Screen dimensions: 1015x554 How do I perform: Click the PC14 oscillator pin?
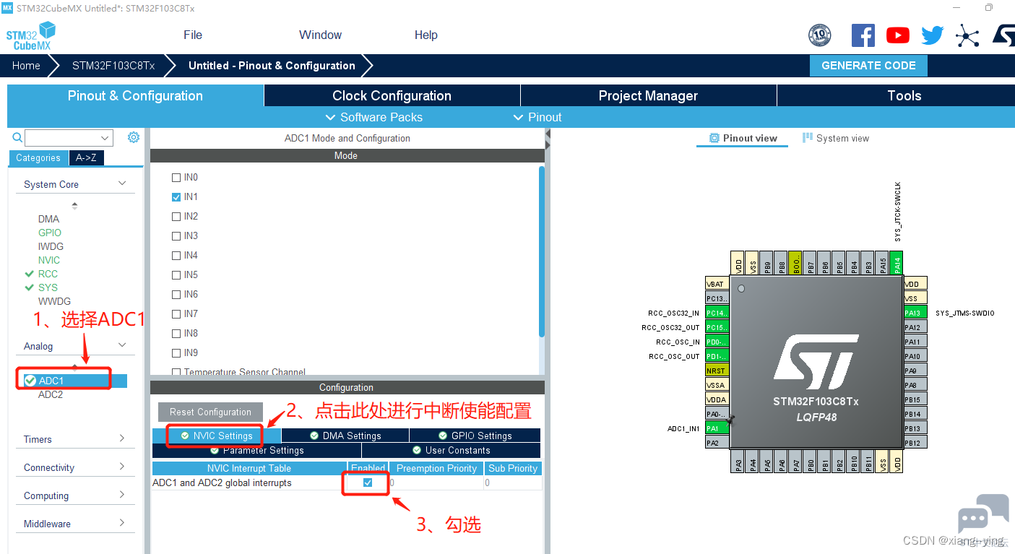click(717, 313)
